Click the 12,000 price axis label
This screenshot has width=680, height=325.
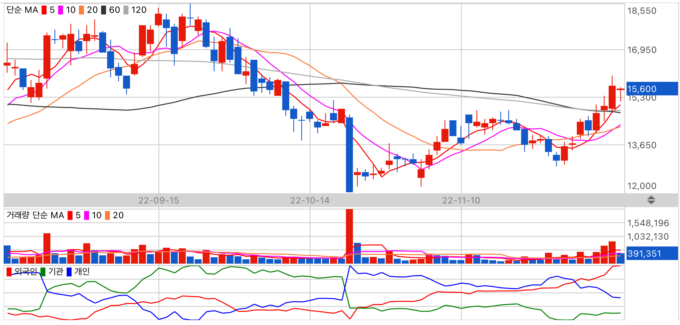[x=642, y=186]
